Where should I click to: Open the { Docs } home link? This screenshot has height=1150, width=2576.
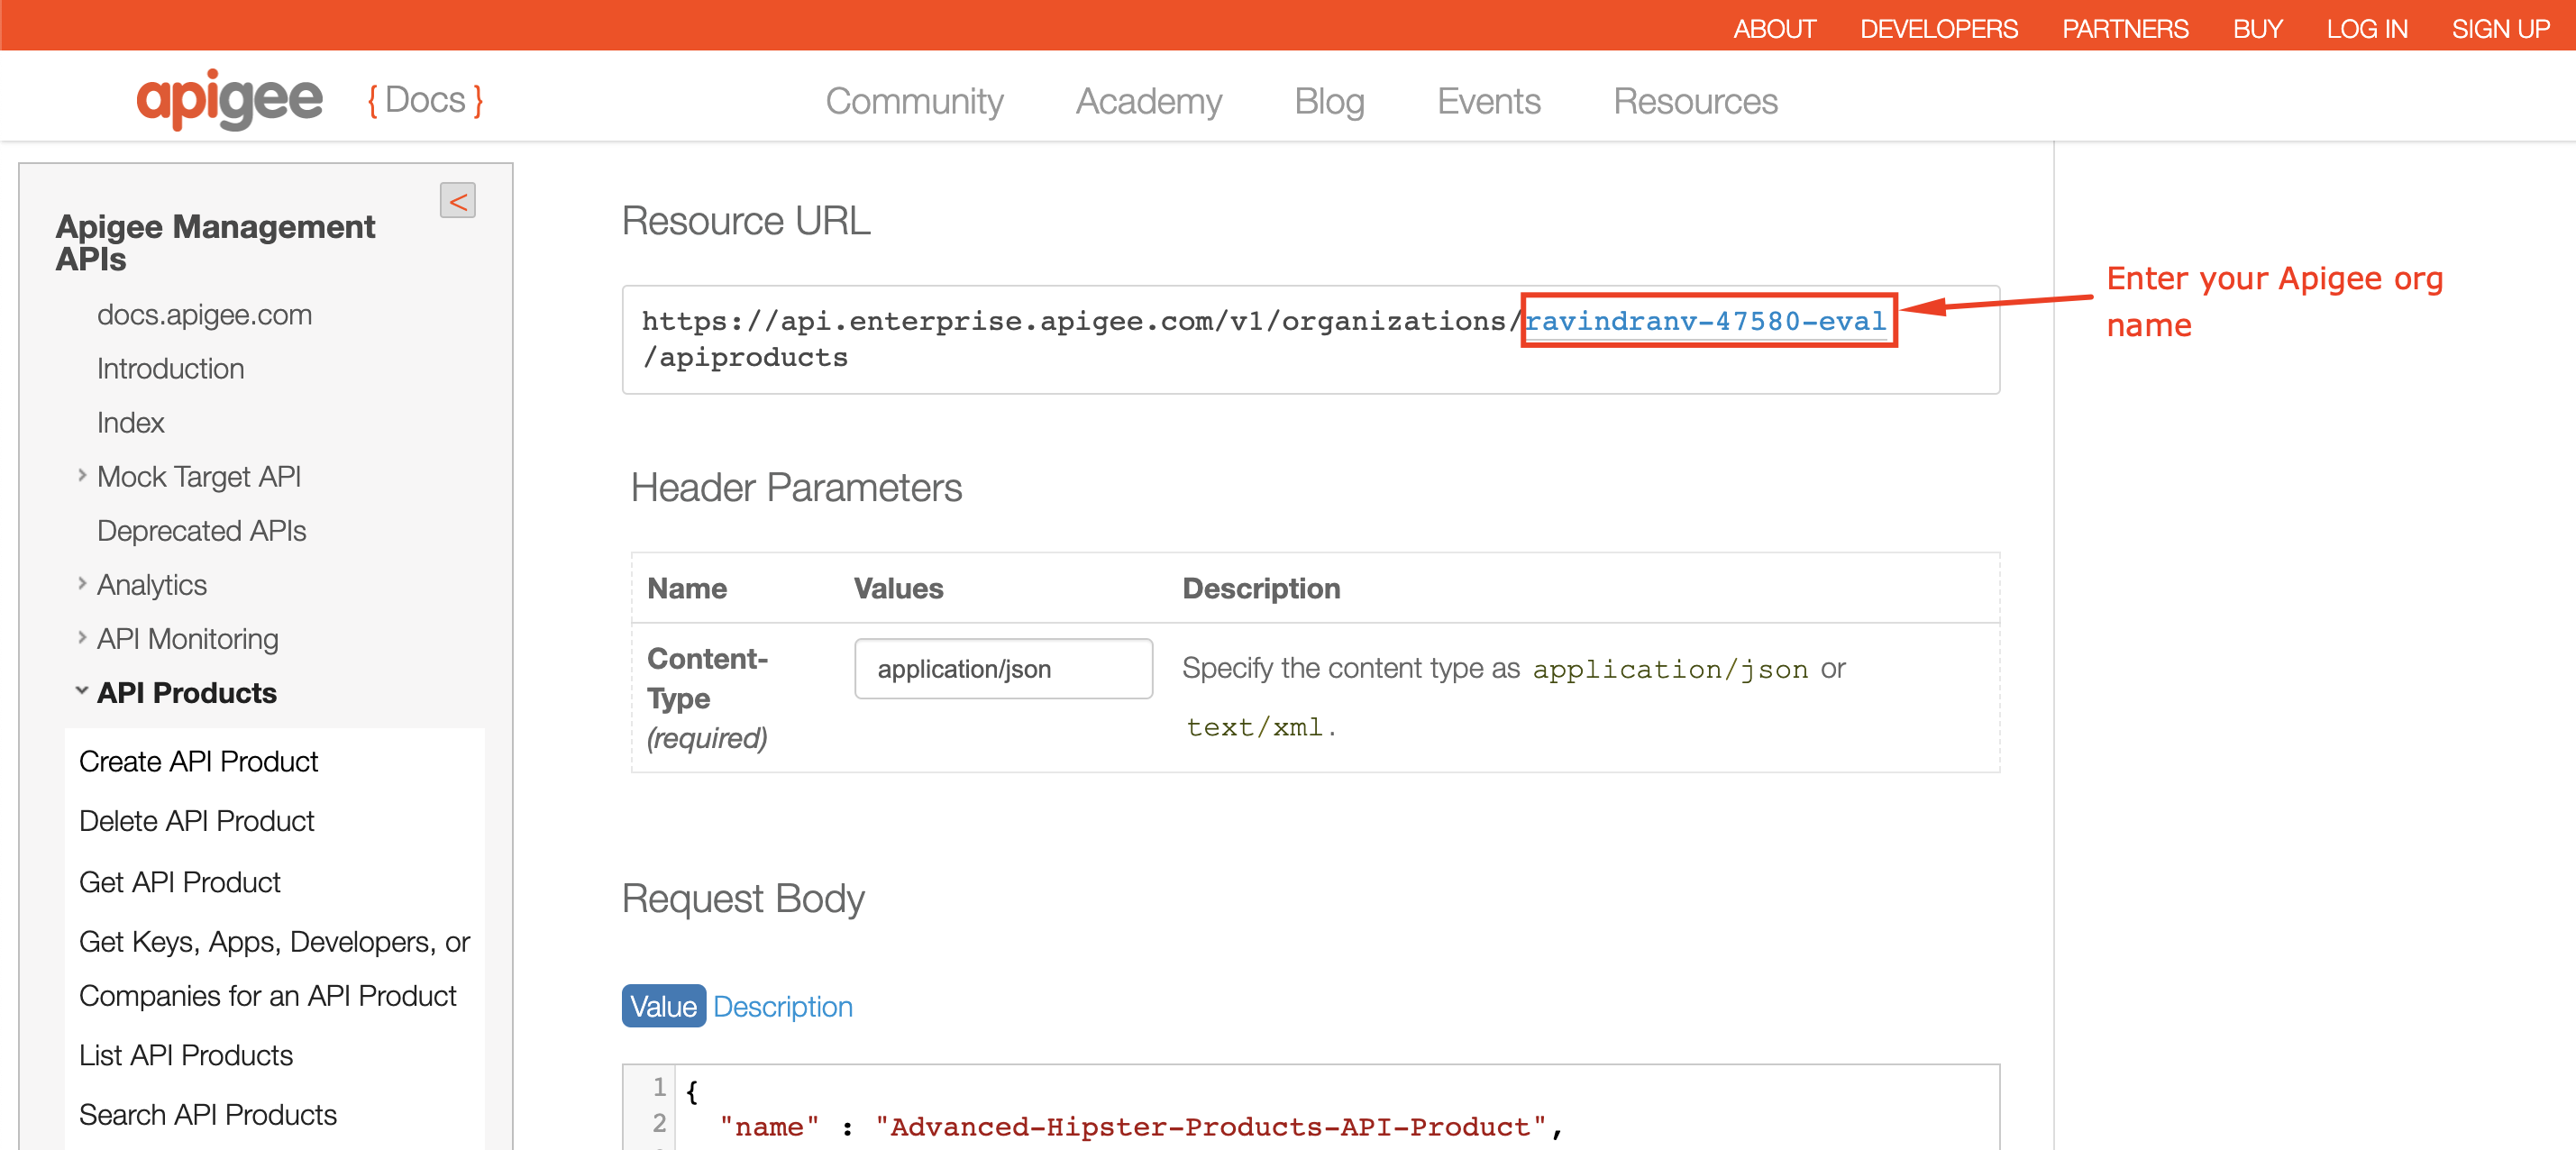tap(425, 100)
